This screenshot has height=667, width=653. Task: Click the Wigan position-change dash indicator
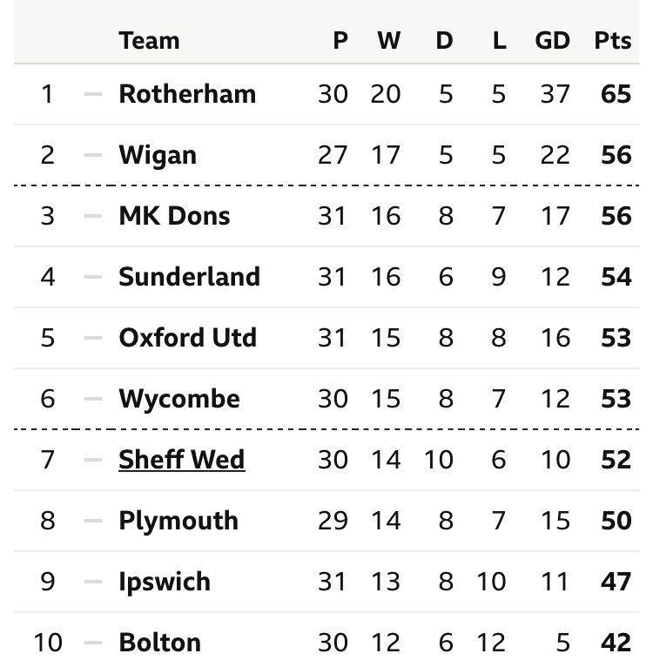tap(92, 155)
